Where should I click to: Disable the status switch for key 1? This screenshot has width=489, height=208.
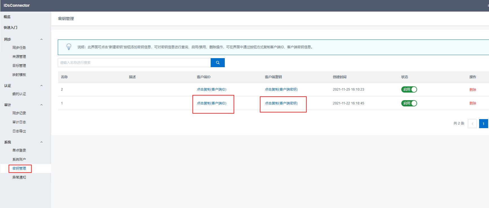coord(409,103)
